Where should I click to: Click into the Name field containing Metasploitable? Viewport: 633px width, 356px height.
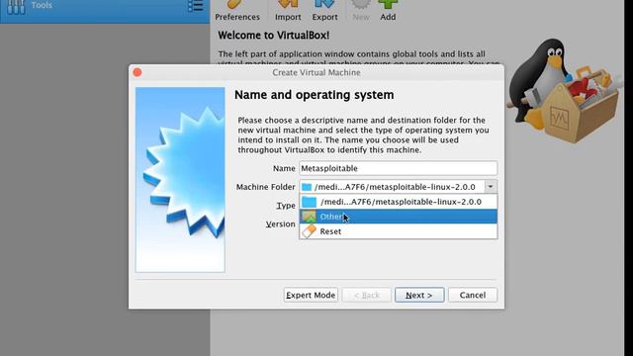click(x=398, y=168)
